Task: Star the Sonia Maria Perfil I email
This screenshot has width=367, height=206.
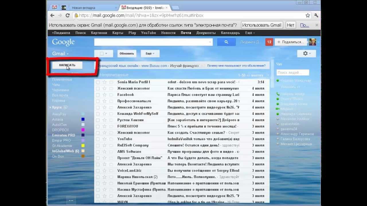Action: [104, 82]
